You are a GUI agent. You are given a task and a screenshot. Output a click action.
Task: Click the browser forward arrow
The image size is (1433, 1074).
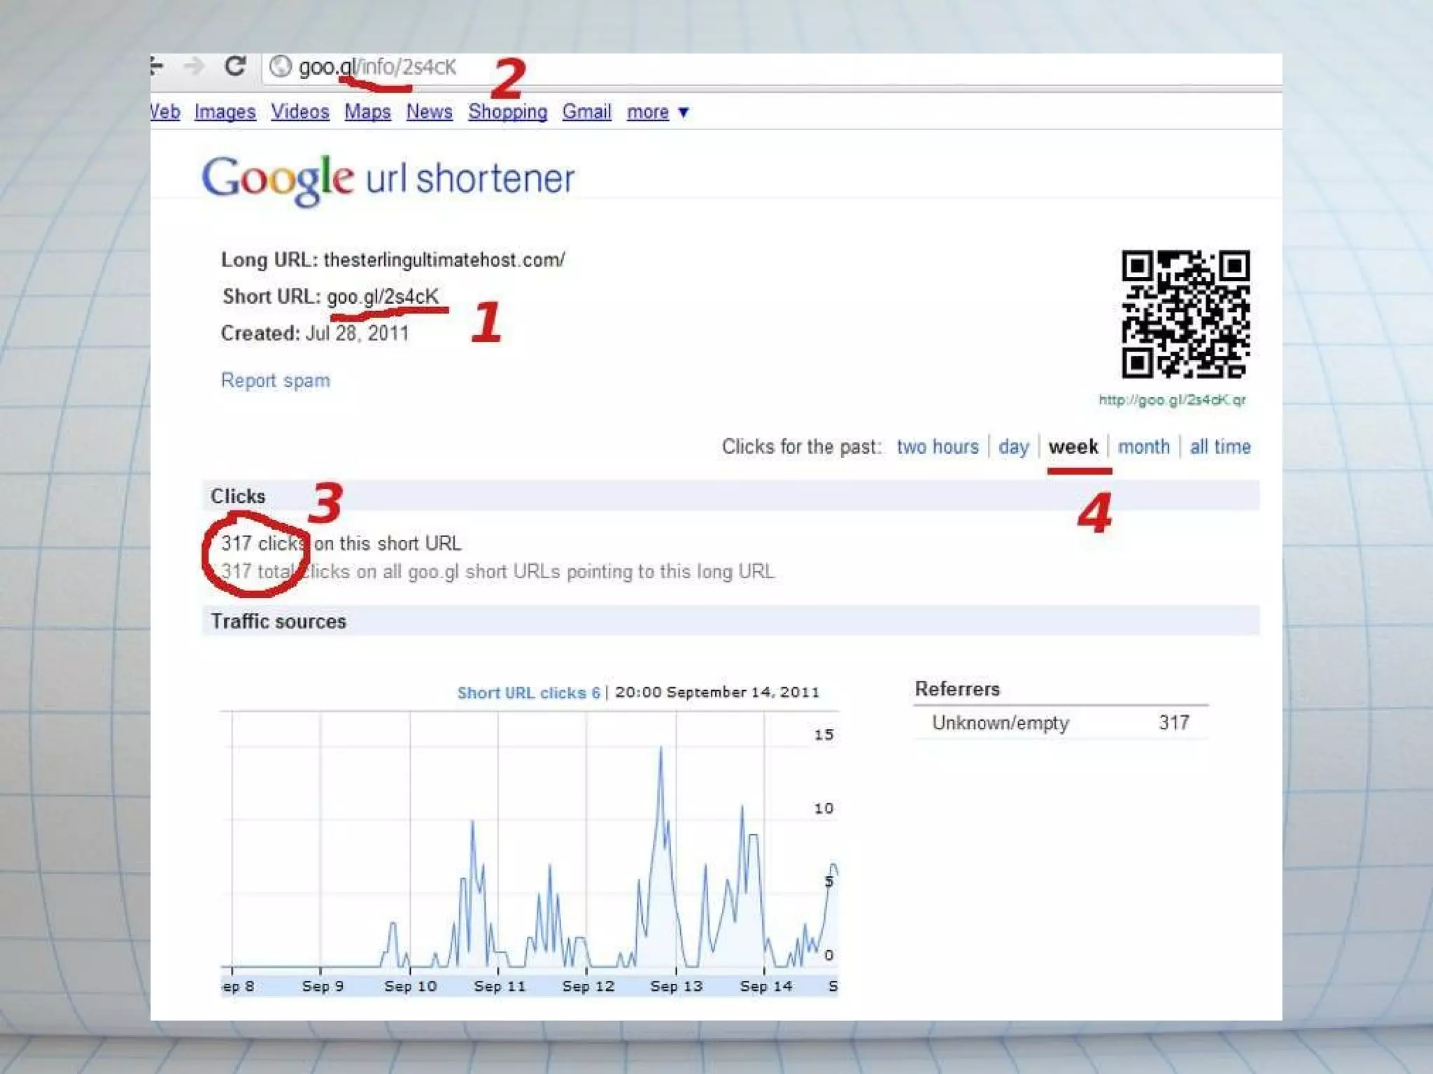(x=194, y=66)
